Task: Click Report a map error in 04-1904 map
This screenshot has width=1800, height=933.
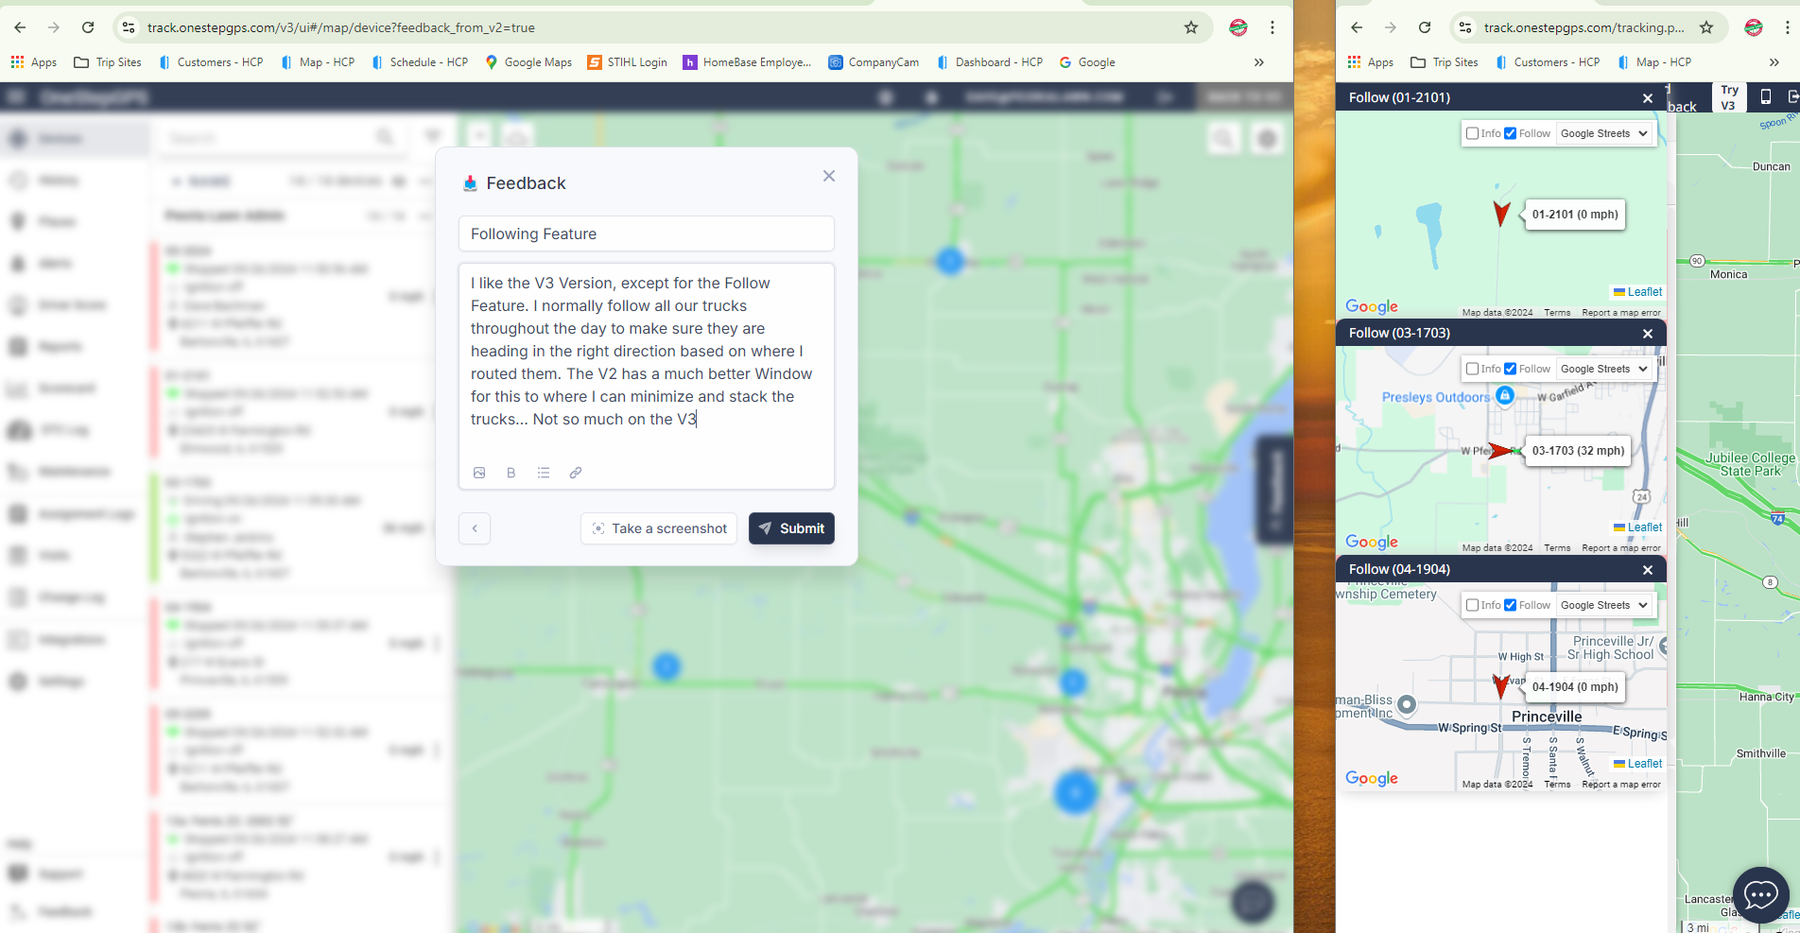Action: (1621, 785)
